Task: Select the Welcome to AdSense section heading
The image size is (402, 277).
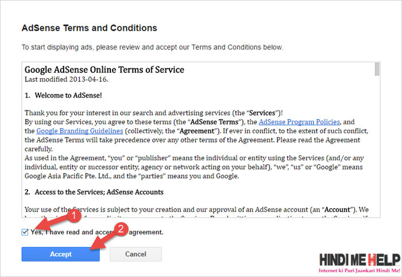Action: tap(63, 95)
